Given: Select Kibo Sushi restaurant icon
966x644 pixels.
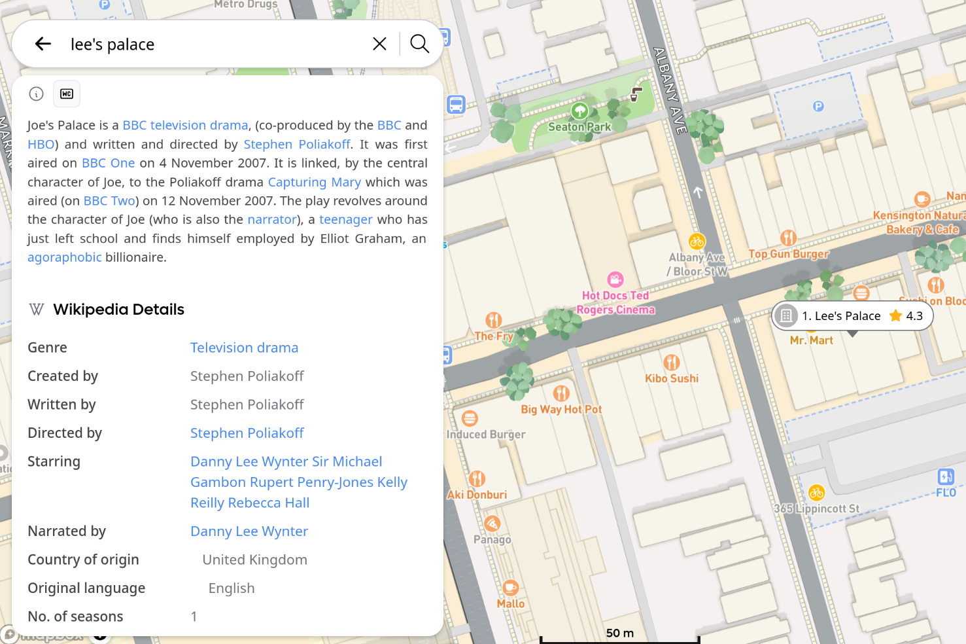Looking at the screenshot, I should 672,363.
